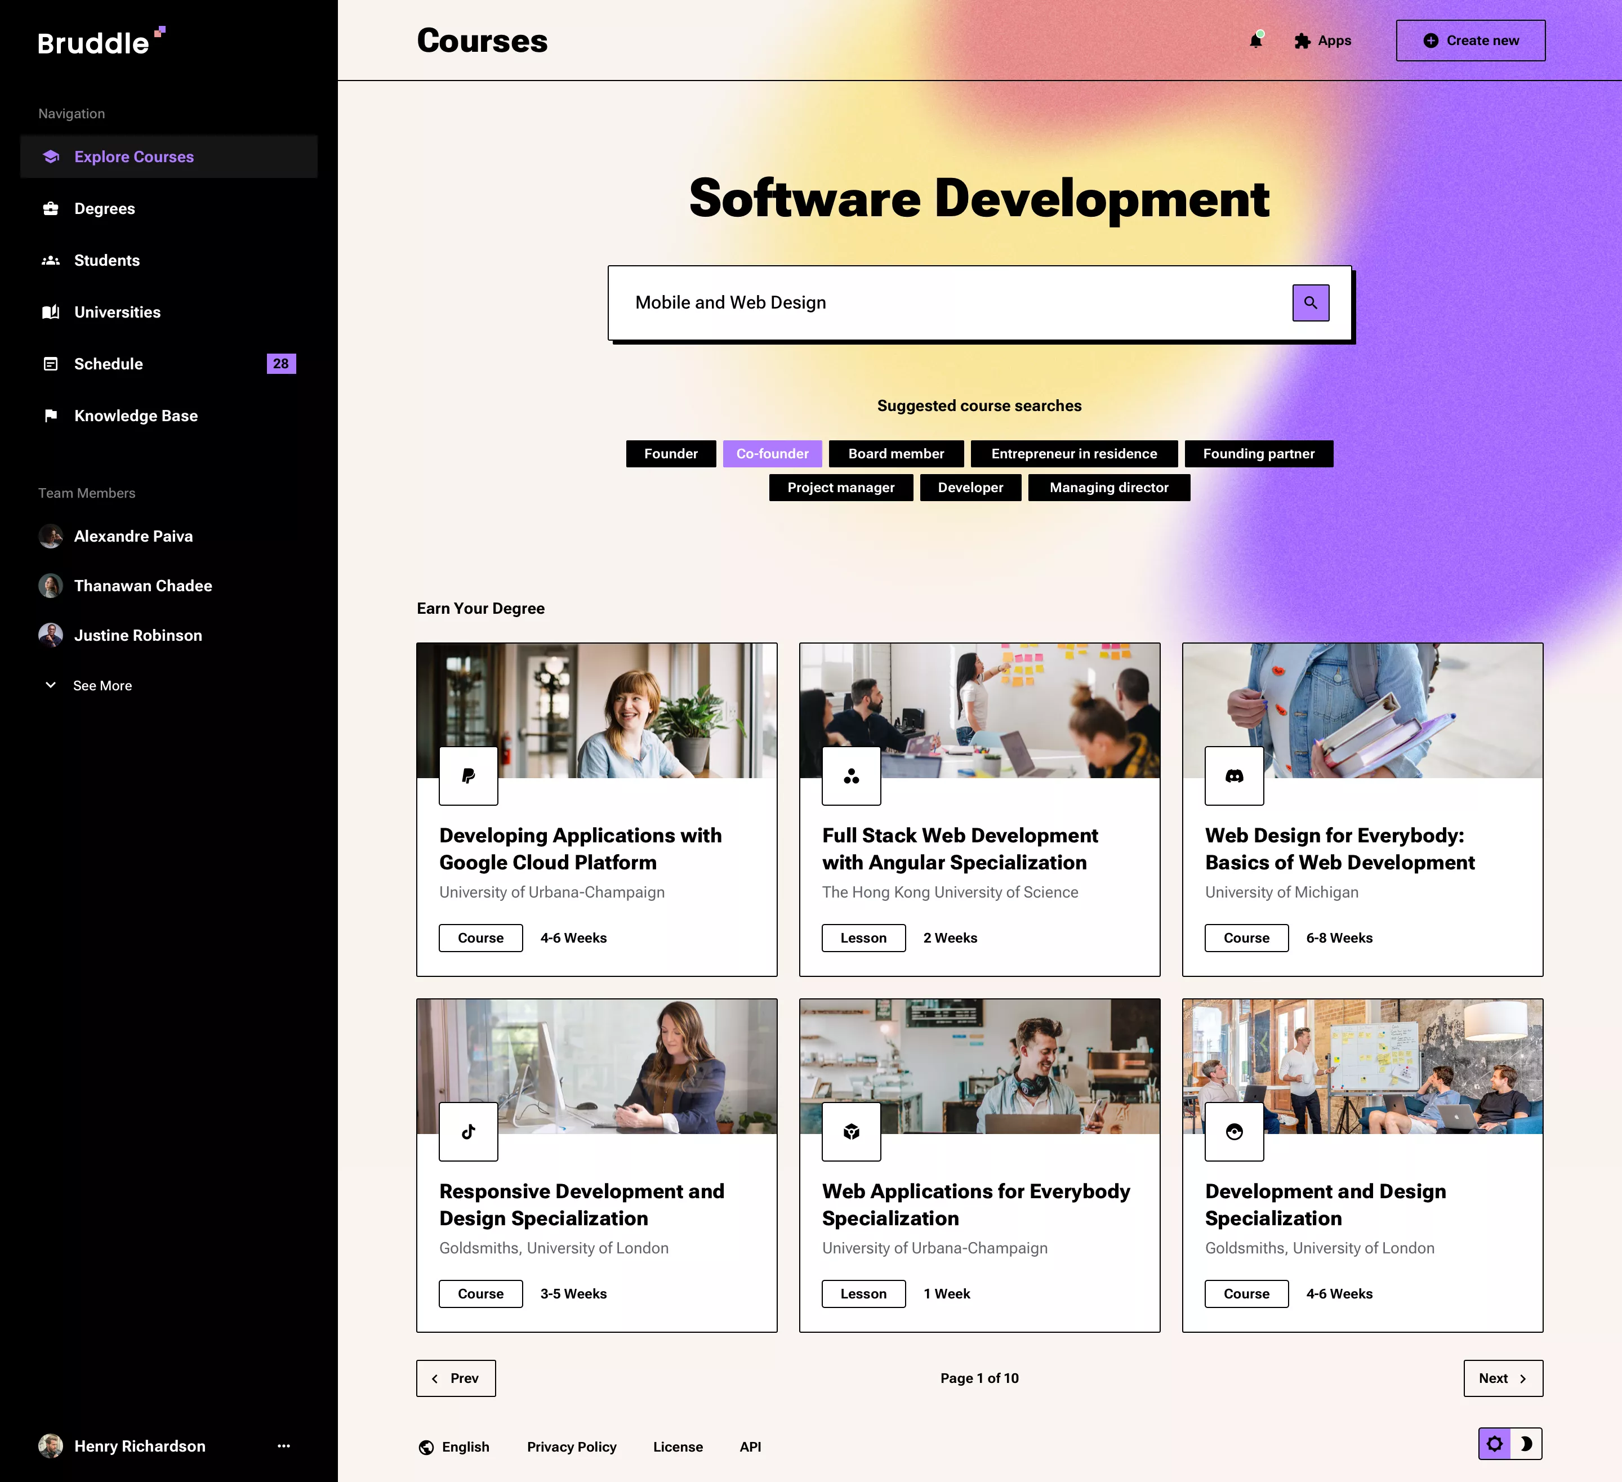Screen dimensions: 1622x1482
Task: Click the TikTok icon on Responsive Development card
Action: coord(468,1131)
